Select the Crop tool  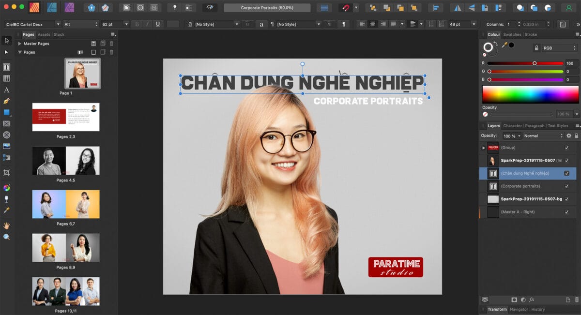tap(7, 173)
